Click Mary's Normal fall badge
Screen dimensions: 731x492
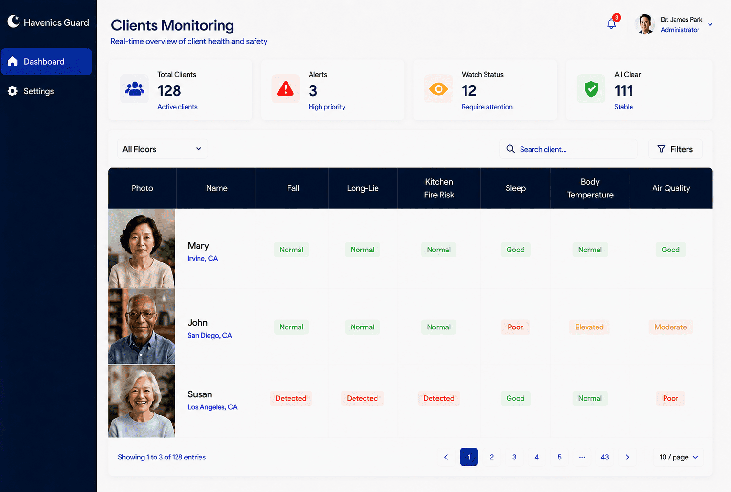coord(291,250)
